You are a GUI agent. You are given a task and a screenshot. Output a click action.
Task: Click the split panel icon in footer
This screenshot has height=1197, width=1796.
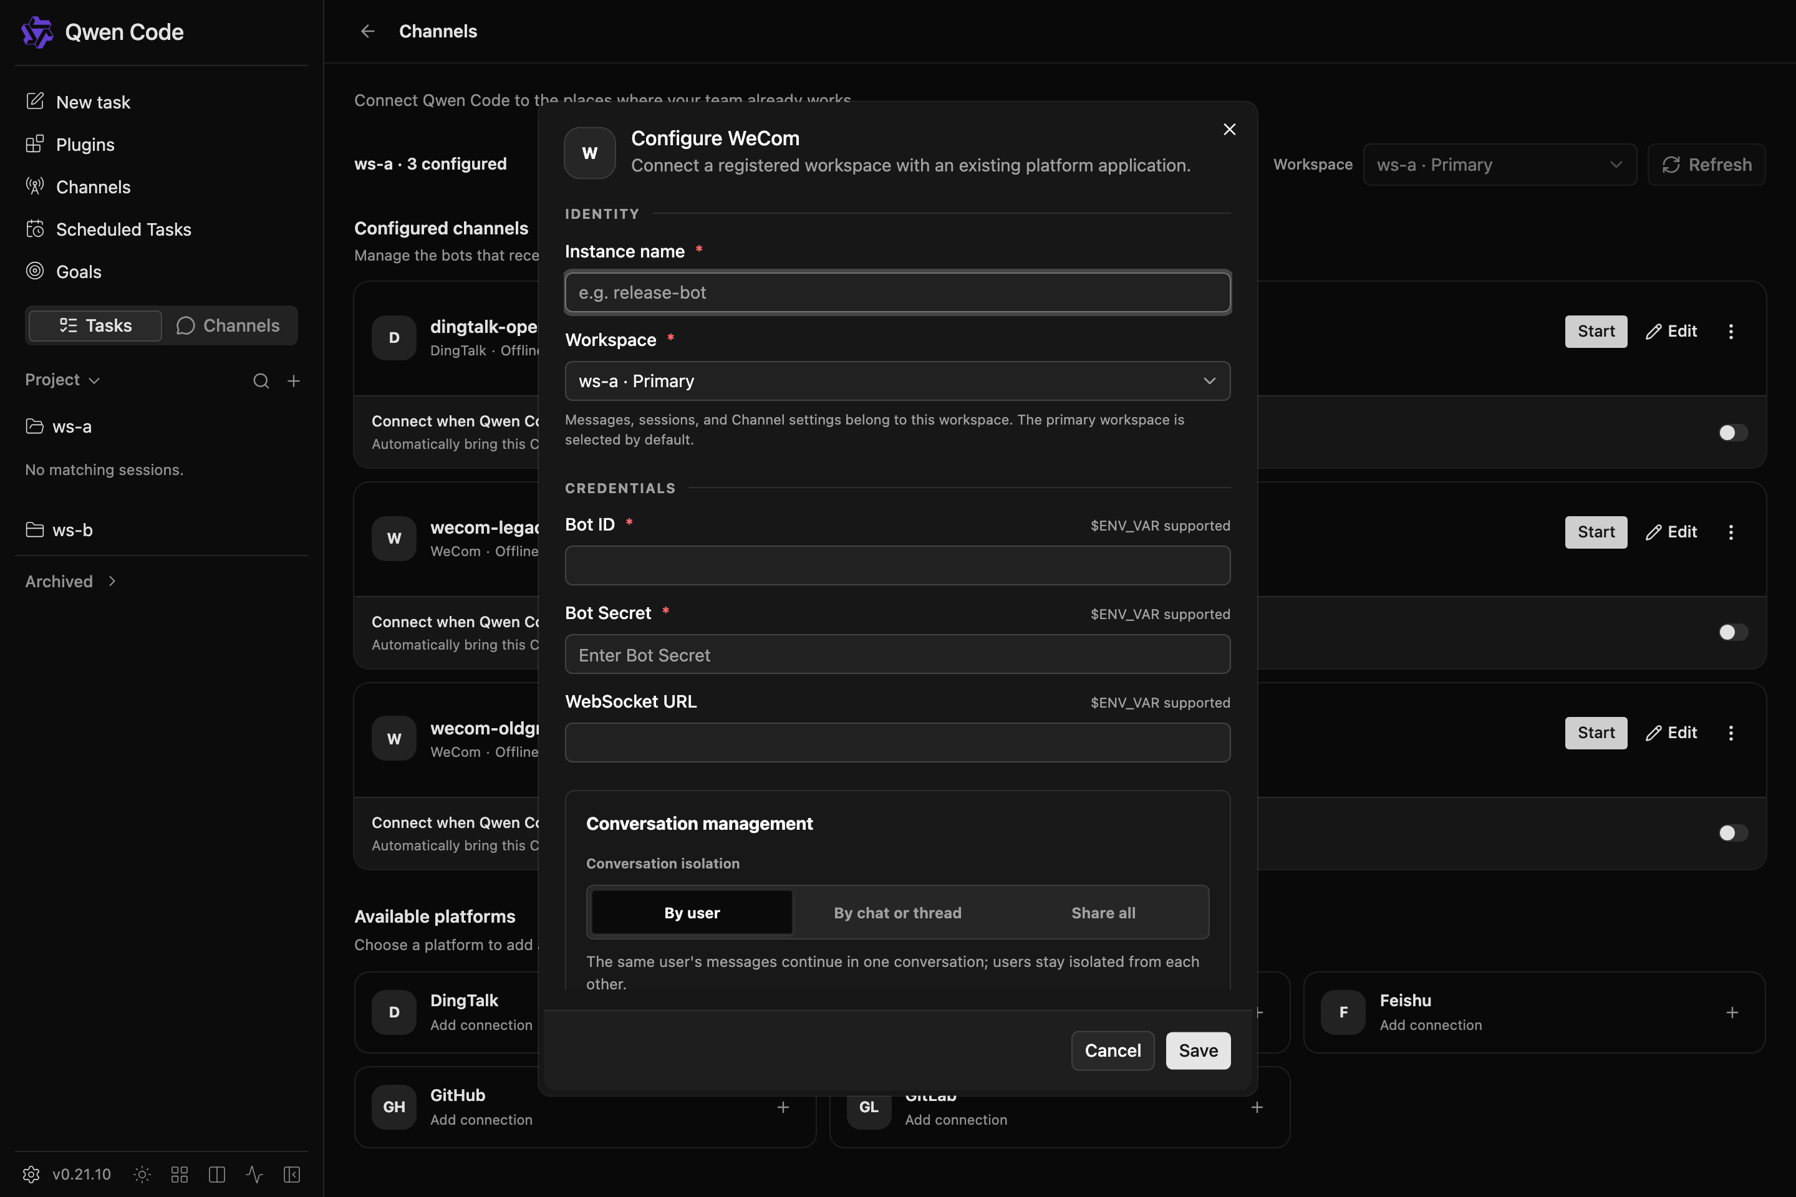pyautogui.click(x=217, y=1174)
